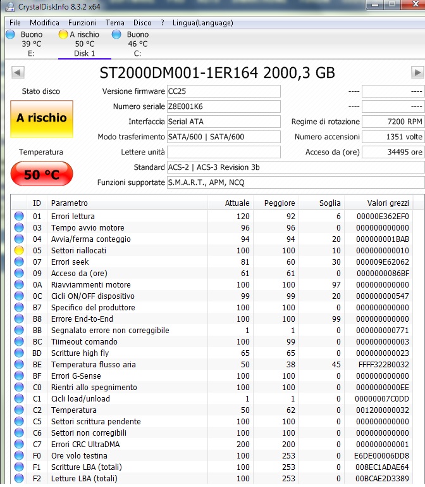
Task: Click status orb of Errori seek row
Action: [x=19, y=262]
